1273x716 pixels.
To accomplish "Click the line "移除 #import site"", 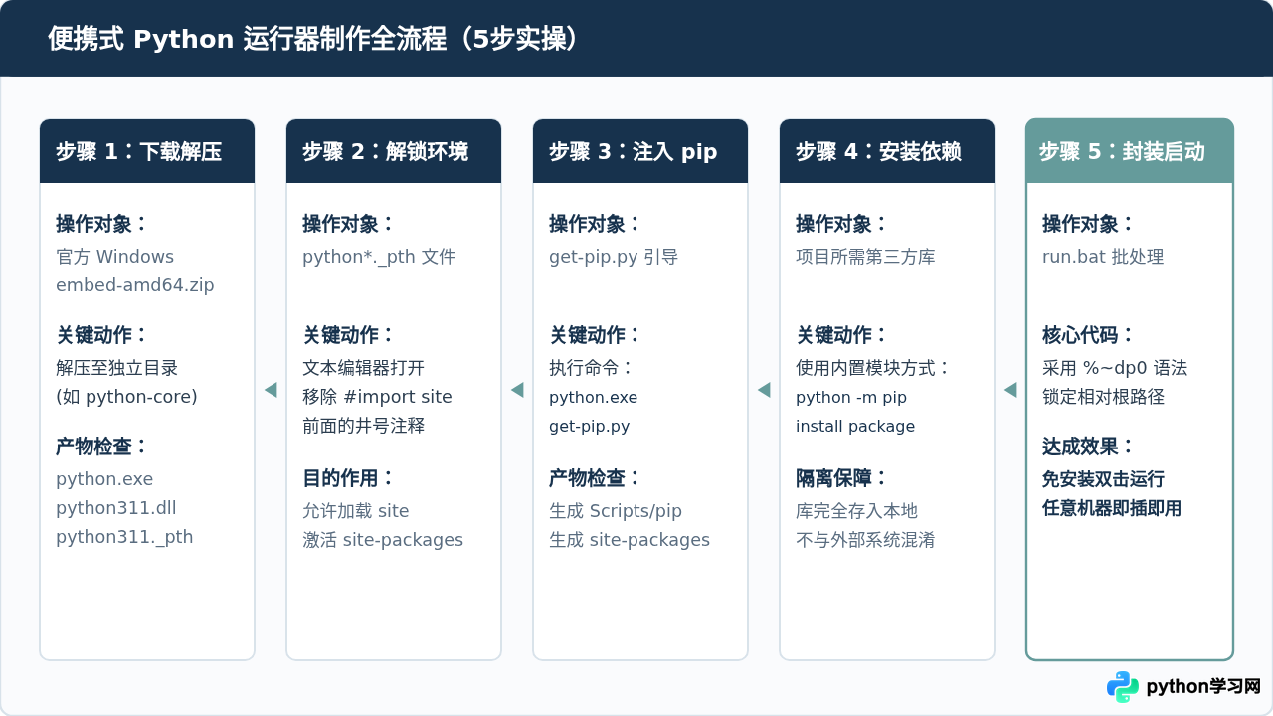I will (x=377, y=397).
